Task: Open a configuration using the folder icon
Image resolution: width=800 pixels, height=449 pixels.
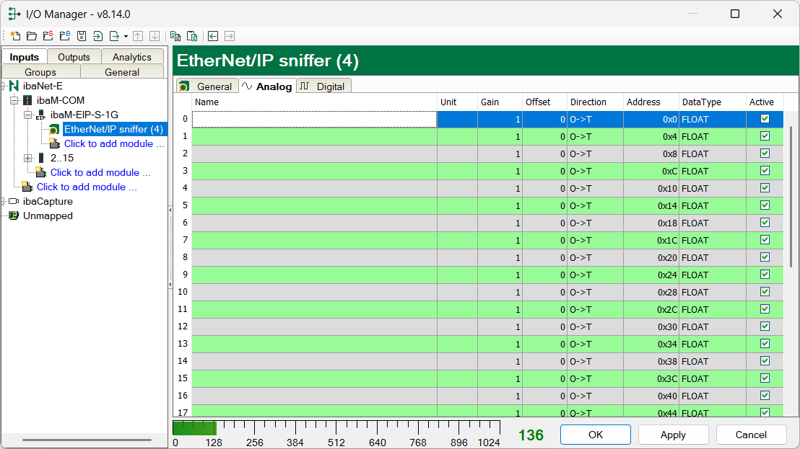Action: click(x=32, y=36)
